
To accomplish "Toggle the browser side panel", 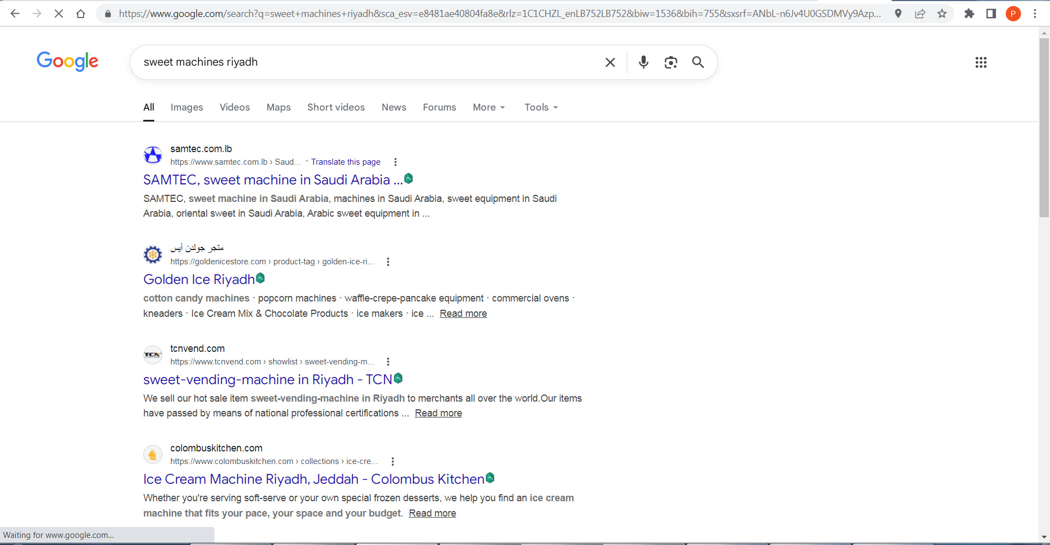I will pos(991,14).
